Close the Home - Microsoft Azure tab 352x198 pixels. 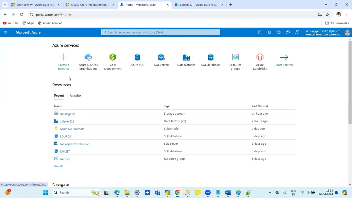point(168,5)
